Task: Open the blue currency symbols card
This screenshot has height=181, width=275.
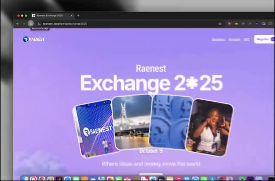Action: coord(171,122)
